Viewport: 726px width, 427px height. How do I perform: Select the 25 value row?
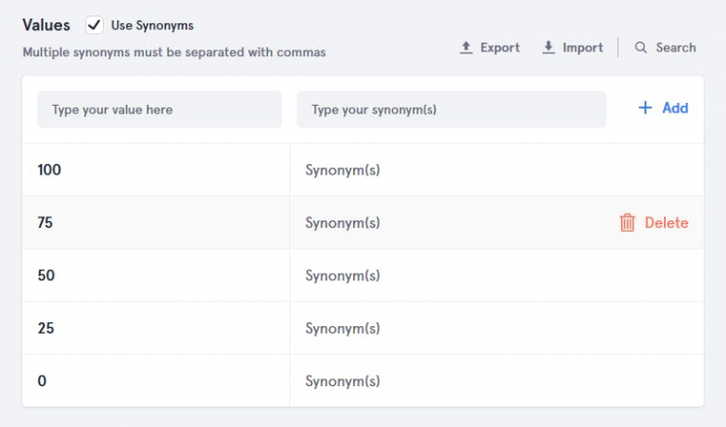(47, 329)
